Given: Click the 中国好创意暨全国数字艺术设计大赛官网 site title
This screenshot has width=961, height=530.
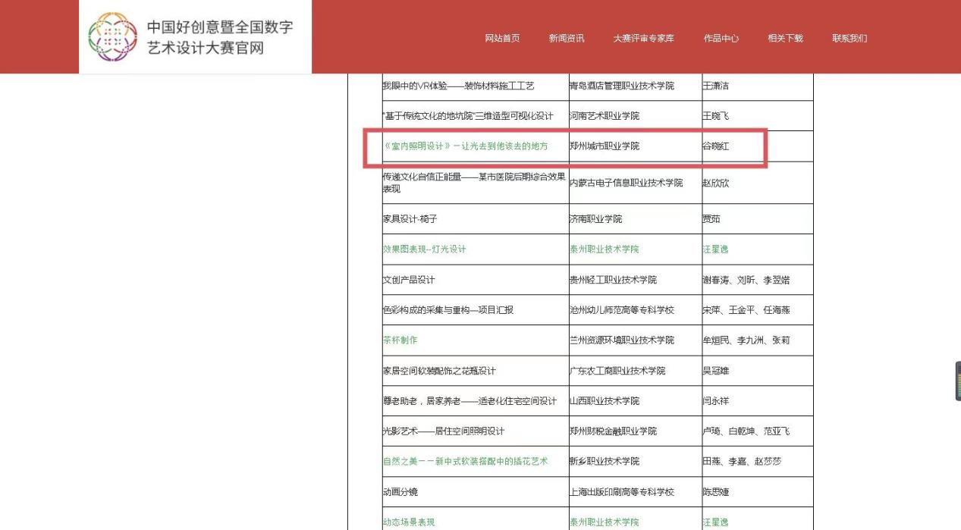Looking at the screenshot, I should point(220,37).
